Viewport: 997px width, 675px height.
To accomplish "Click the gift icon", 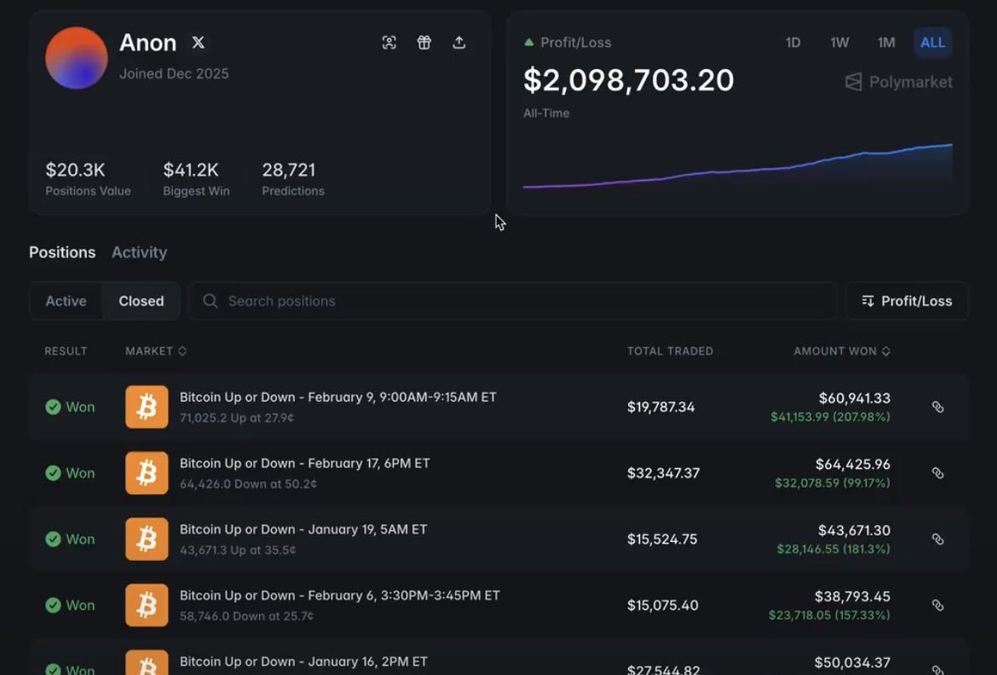I will point(424,43).
